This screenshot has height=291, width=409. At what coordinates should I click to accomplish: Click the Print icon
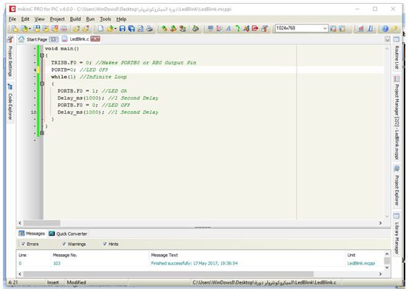(x=149, y=28)
